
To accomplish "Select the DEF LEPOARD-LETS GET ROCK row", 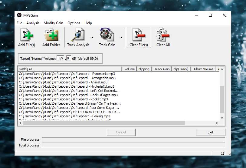I will click(x=69, y=112).
